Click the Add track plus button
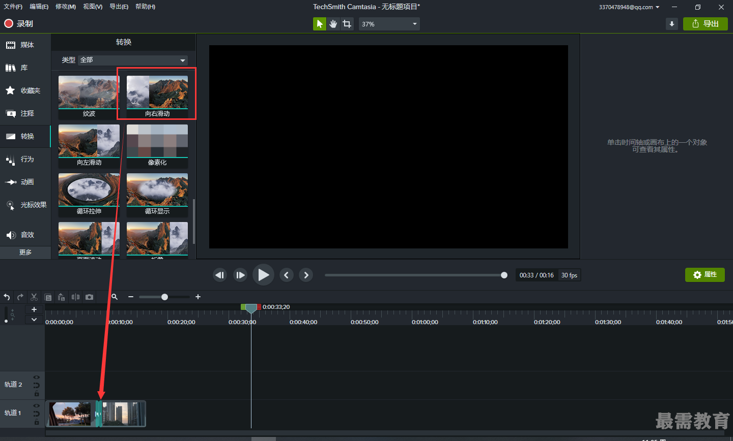 coord(34,309)
